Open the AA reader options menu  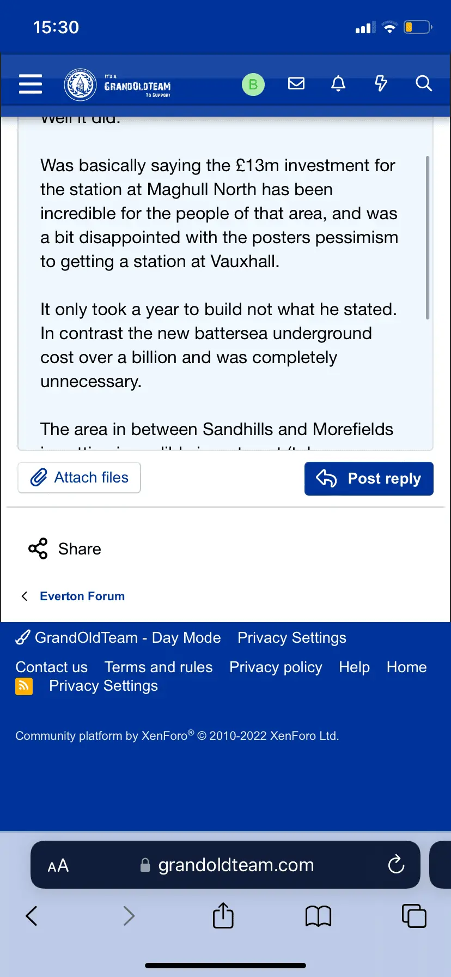(58, 866)
